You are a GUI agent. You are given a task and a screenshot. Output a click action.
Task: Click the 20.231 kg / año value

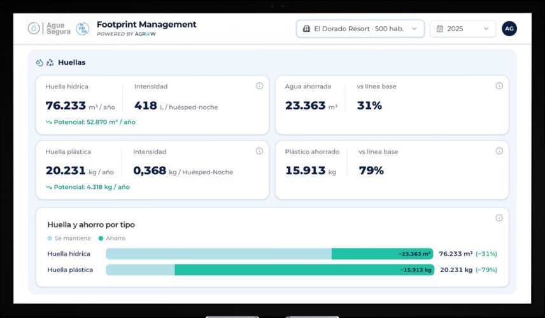80,171
